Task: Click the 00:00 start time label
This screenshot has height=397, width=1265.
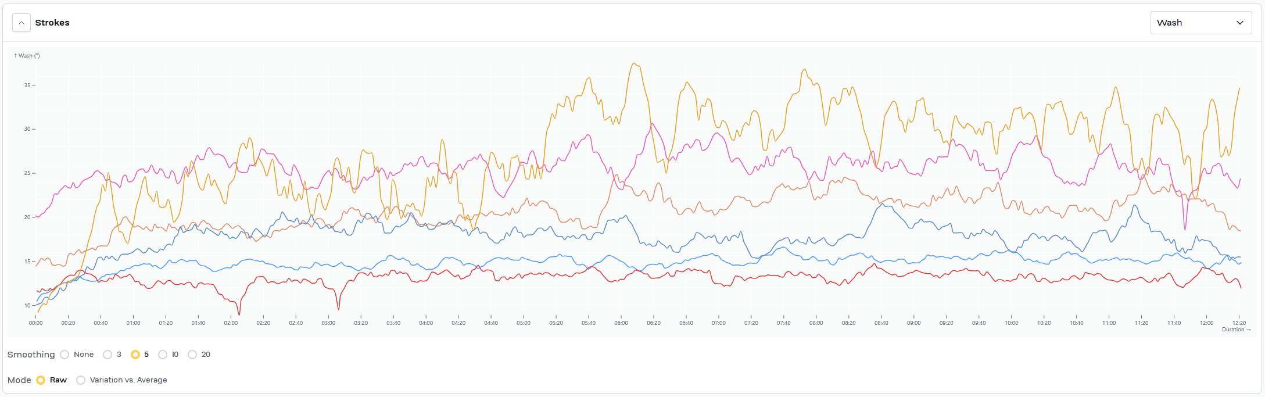Action: pos(36,323)
